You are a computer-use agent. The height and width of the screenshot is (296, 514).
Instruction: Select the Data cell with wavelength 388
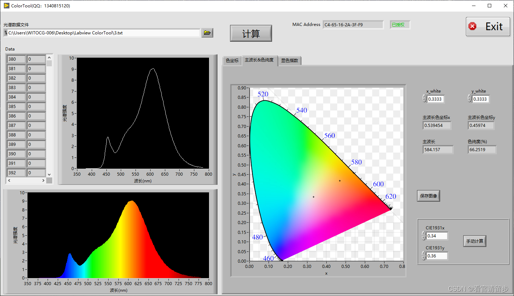(16, 135)
